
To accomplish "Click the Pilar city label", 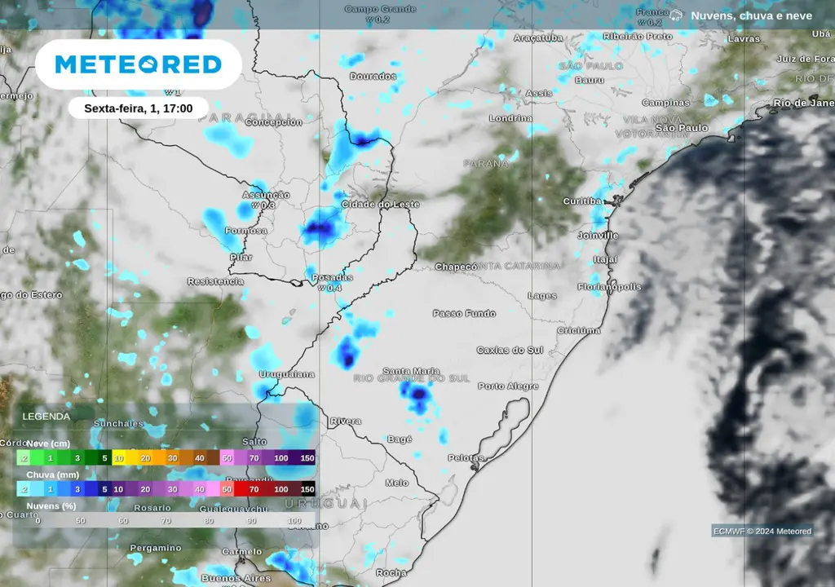I will [241, 258].
